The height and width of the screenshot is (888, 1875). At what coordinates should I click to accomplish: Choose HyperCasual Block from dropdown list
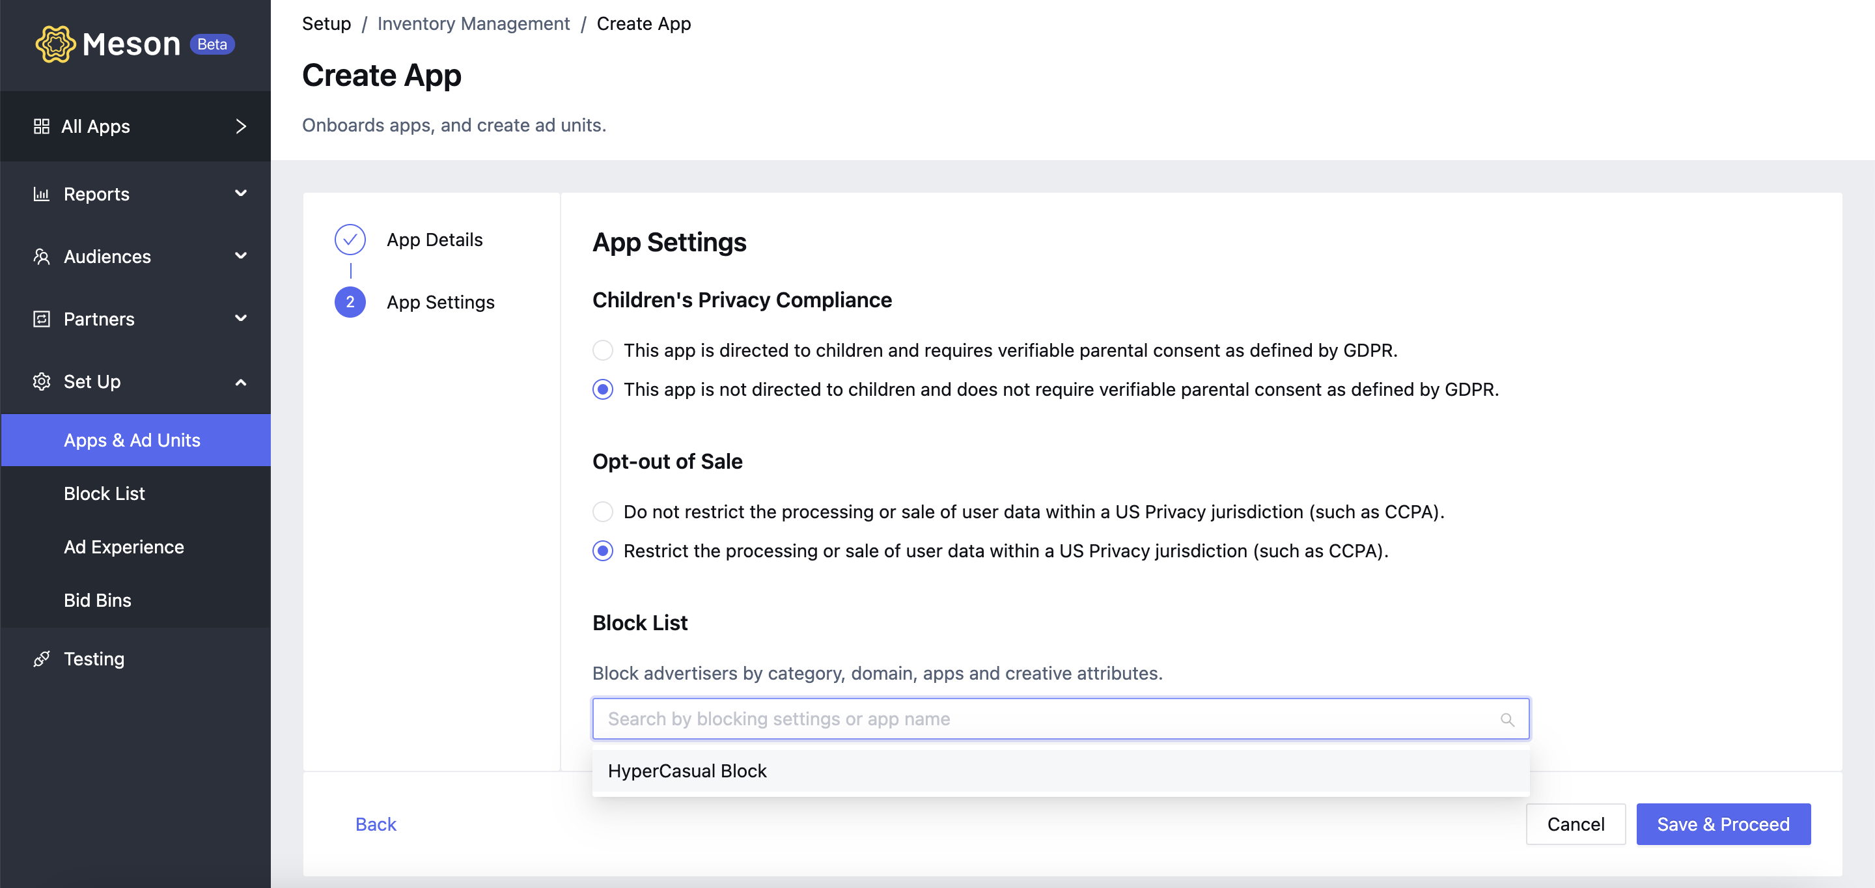[x=1061, y=771]
